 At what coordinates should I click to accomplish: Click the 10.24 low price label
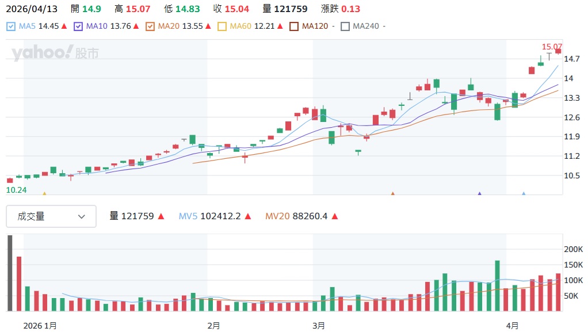pyautogui.click(x=16, y=190)
